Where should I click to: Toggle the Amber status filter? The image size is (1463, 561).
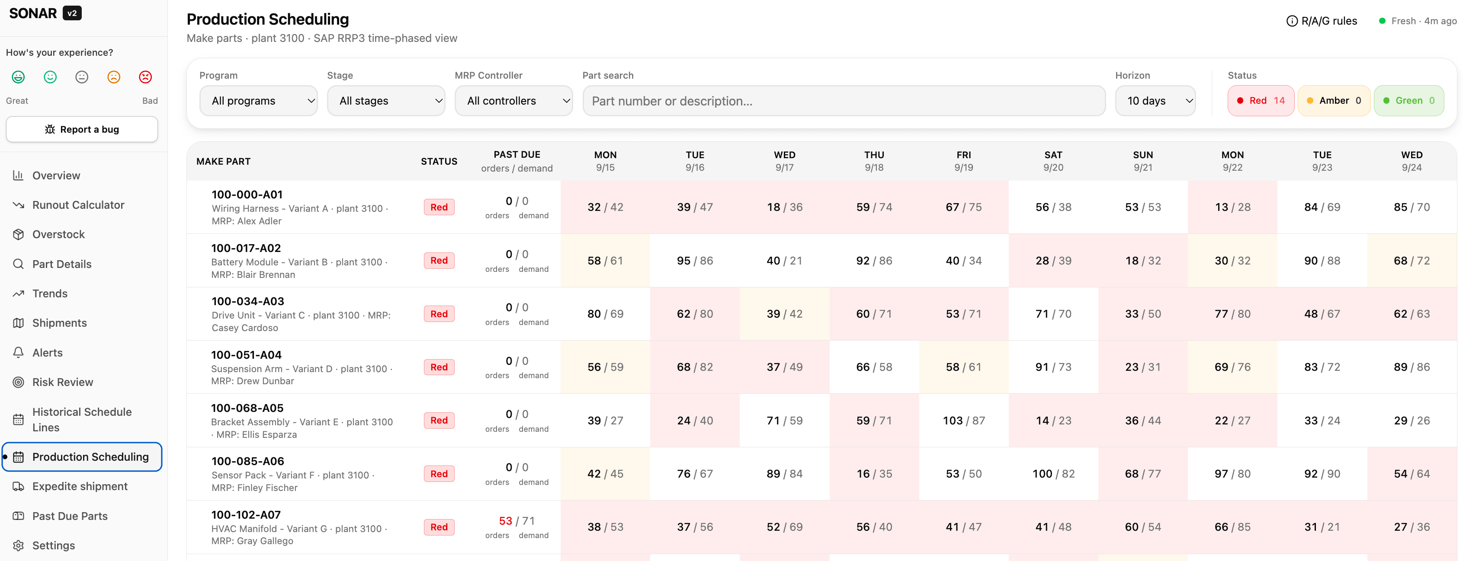(x=1334, y=100)
